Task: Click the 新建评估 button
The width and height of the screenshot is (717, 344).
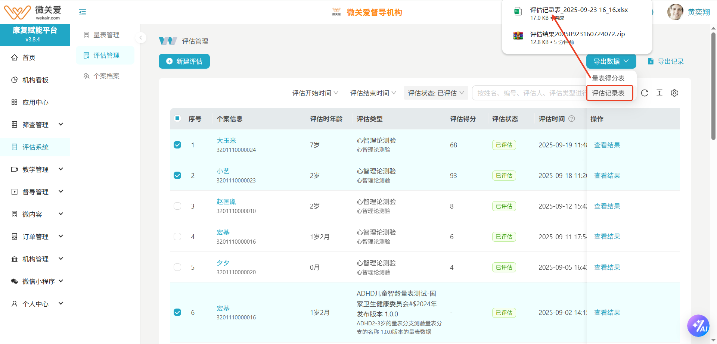Action: point(184,61)
